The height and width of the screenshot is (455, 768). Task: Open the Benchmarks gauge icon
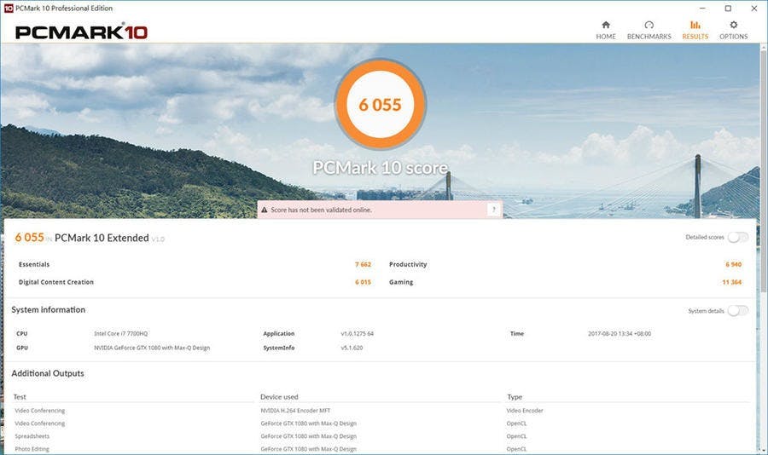(x=649, y=26)
